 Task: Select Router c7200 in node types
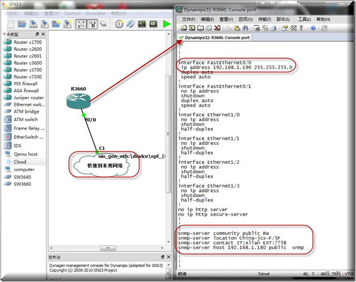point(24,77)
